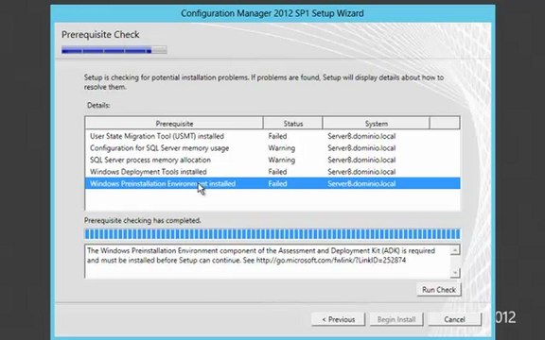Select Configuration for SQL Server memory usage row
545x340 pixels.
[x=272, y=148]
